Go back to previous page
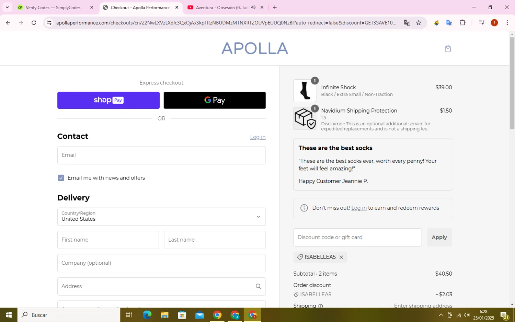The width and height of the screenshot is (515, 322). (8, 23)
